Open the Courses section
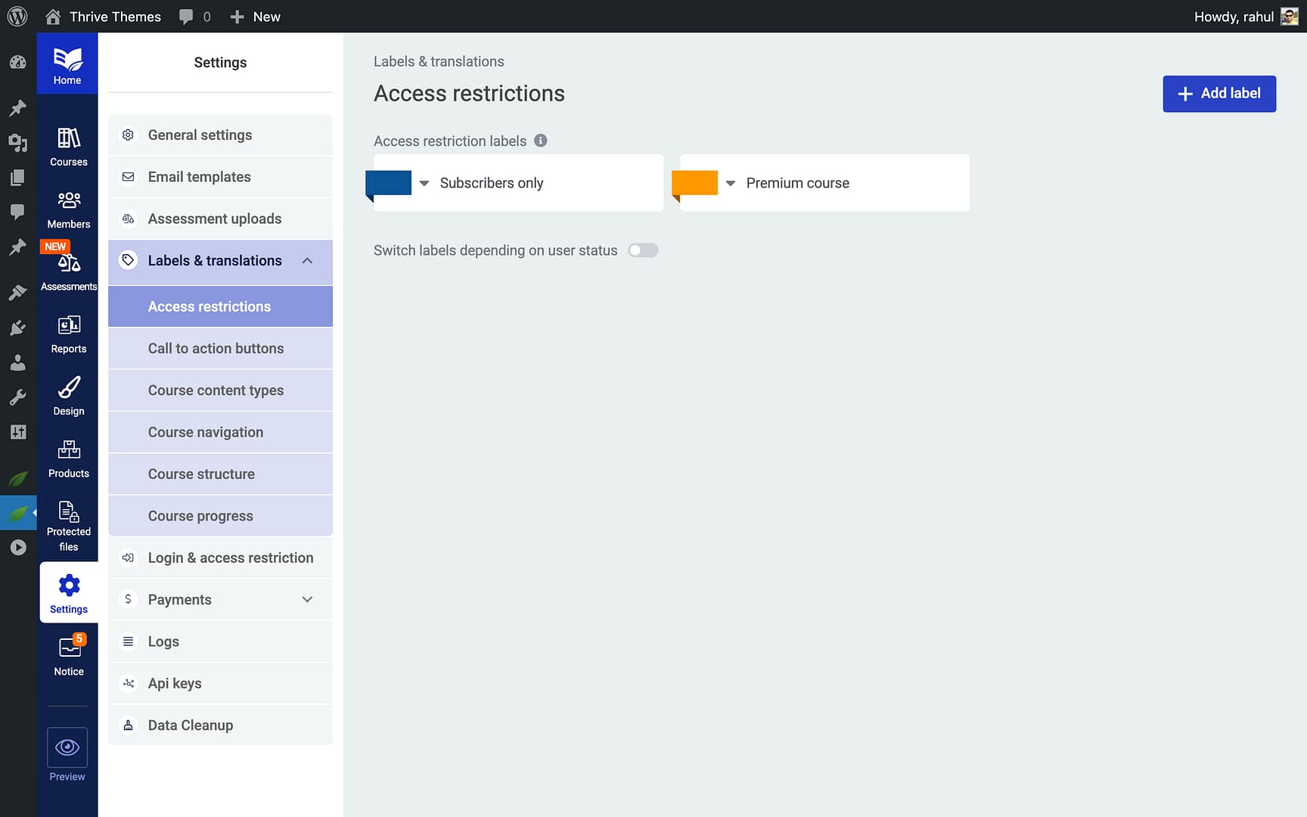 click(x=67, y=144)
